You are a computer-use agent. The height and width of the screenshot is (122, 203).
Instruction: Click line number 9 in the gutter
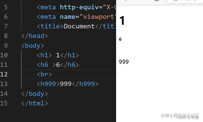pos(6,46)
